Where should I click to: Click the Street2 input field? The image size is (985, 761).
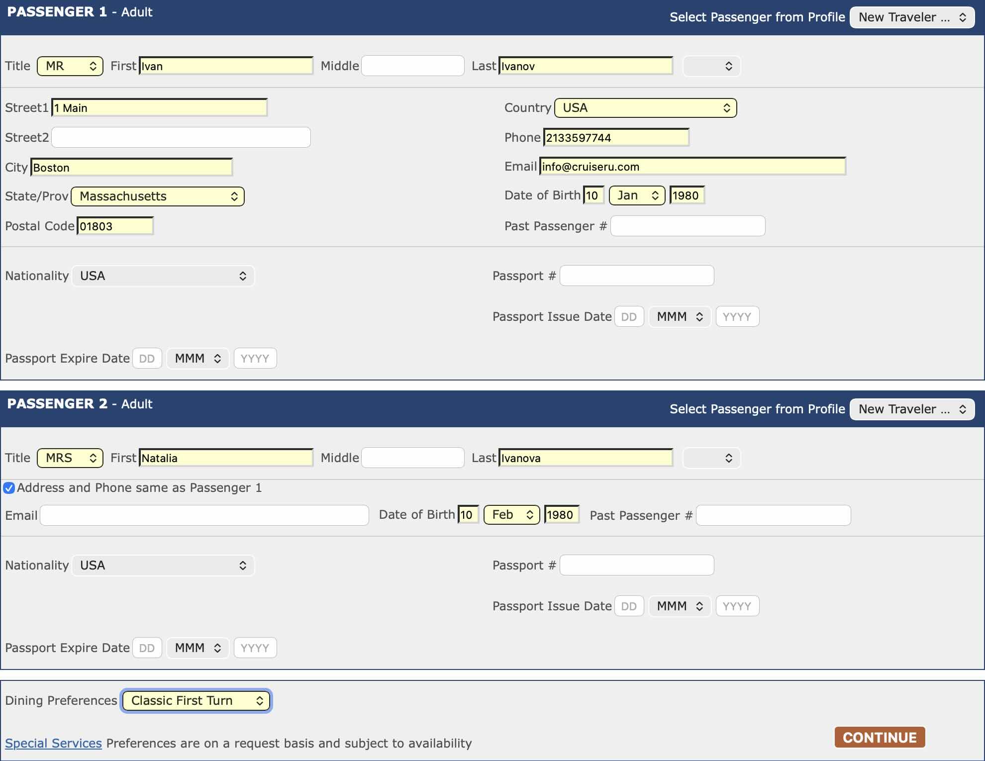(x=181, y=137)
